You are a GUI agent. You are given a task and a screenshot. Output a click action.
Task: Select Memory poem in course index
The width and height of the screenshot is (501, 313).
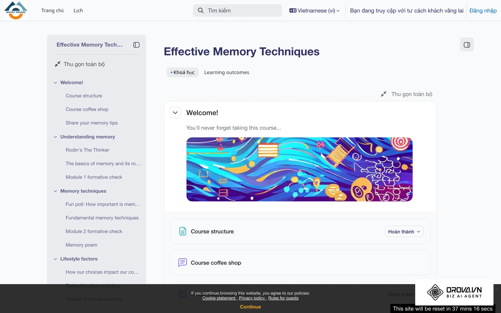click(x=81, y=245)
